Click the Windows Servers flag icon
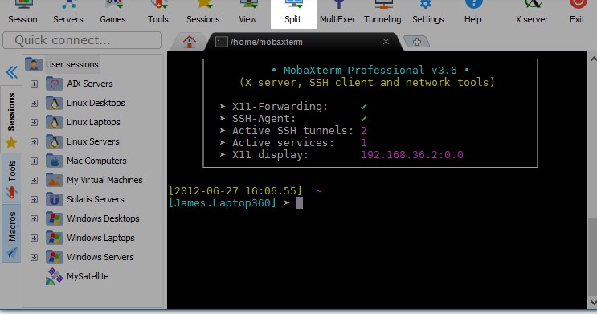This screenshot has height=314, width=597. pos(55,257)
